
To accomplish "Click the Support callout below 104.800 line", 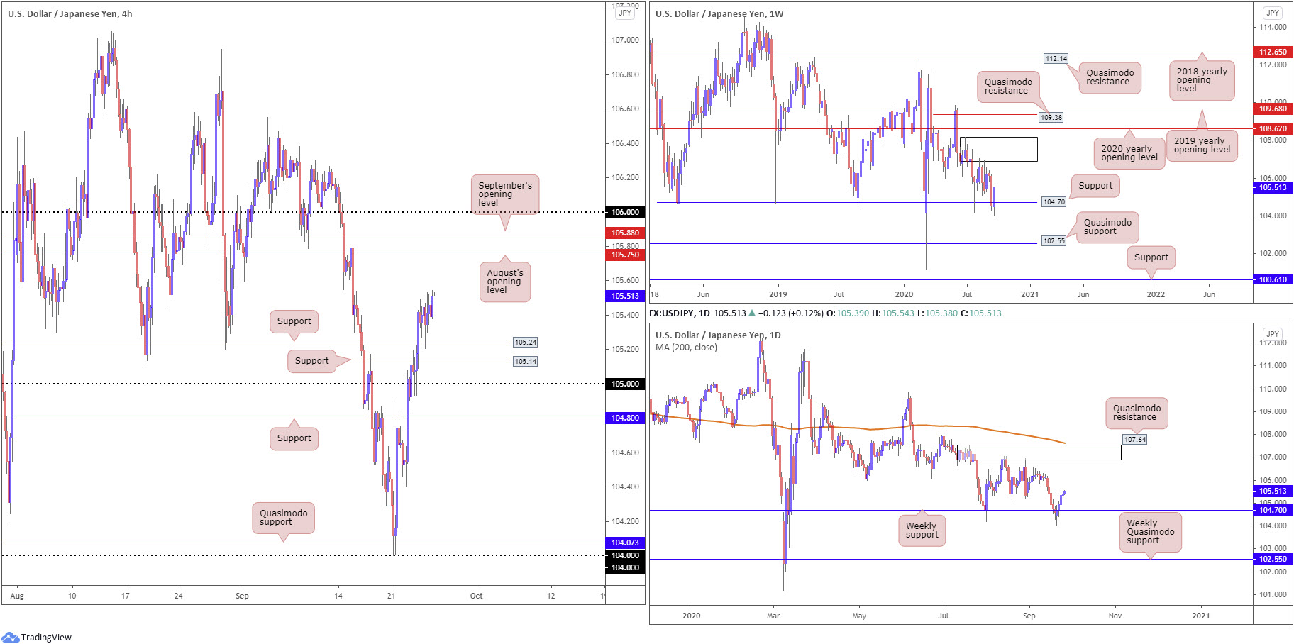I will pyautogui.click(x=294, y=438).
